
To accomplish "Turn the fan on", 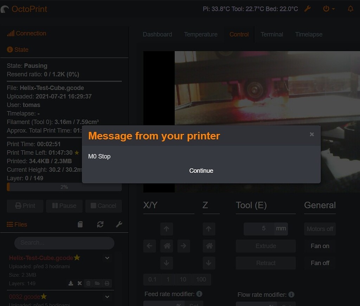I will pyautogui.click(x=319, y=246).
